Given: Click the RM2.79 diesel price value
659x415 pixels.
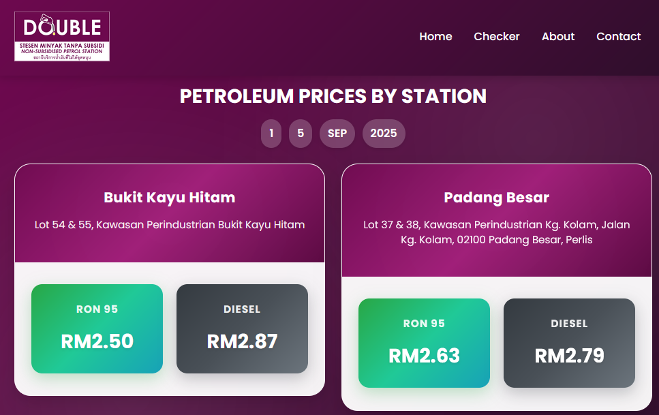Looking at the screenshot, I should (569, 356).
